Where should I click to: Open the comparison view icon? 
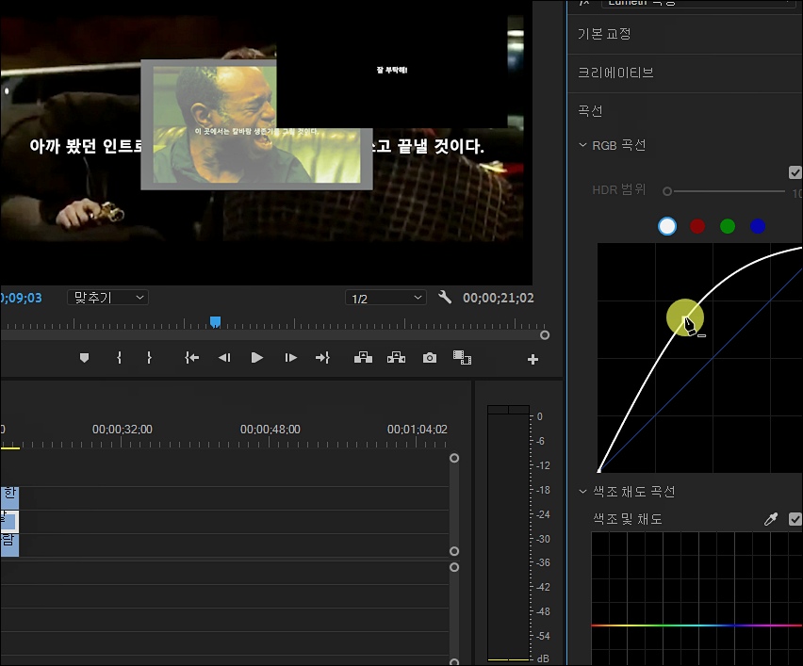tap(462, 357)
